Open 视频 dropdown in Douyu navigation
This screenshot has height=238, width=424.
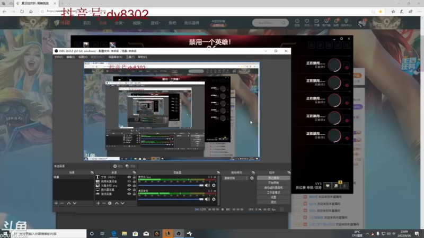pos(137,23)
